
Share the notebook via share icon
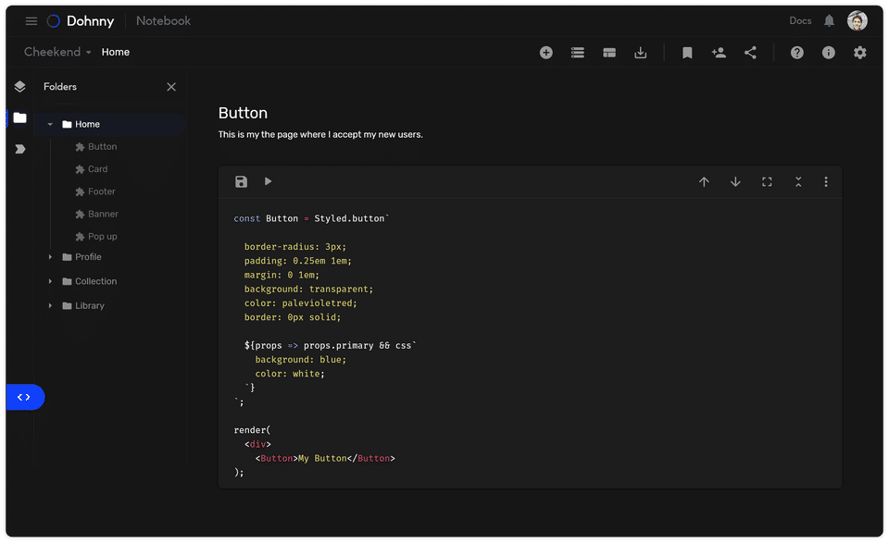[x=750, y=53]
